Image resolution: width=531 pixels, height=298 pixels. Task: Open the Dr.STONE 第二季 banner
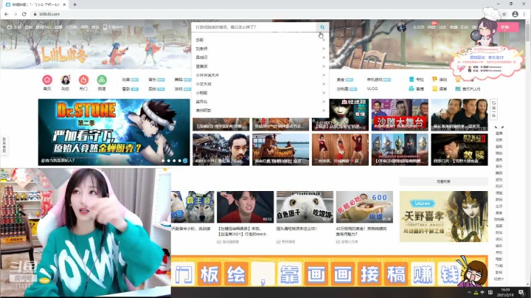pyautogui.click(x=114, y=132)
